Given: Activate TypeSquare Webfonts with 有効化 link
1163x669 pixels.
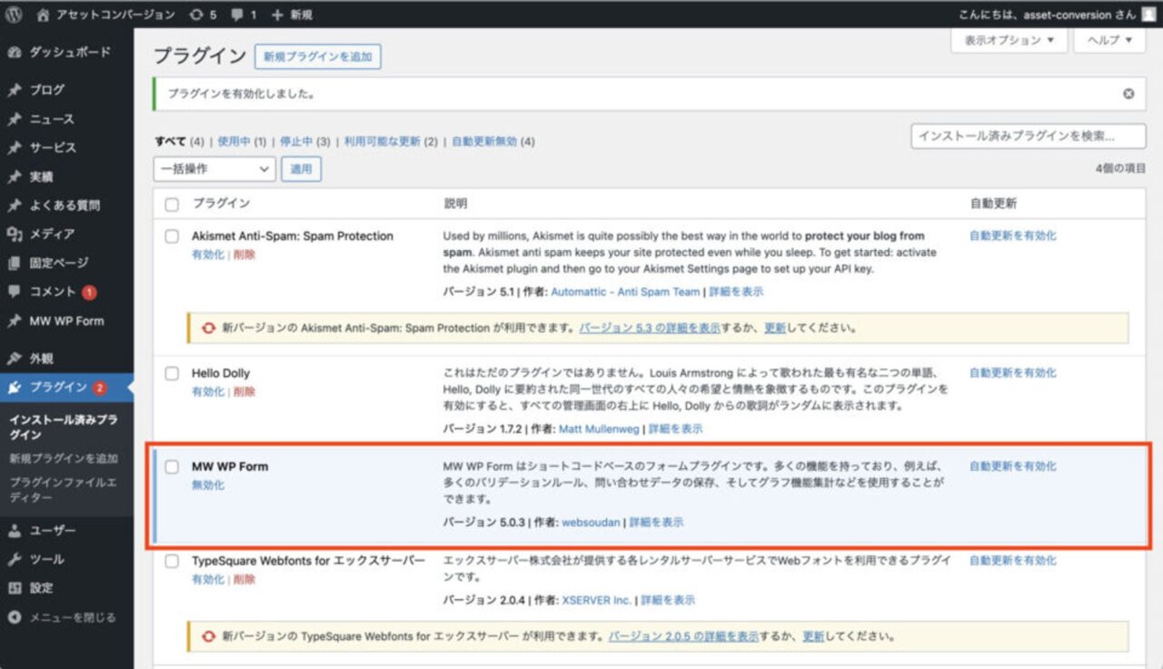Looking at the screenshot, I should pos(207,579).
